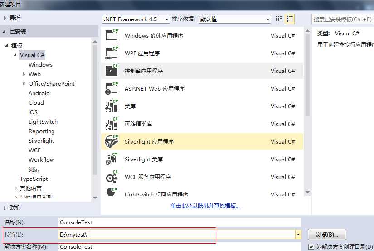The height and width of the screenshot is (251, 374).
Task: Select the Android template category
Action: tap(39, 93)
